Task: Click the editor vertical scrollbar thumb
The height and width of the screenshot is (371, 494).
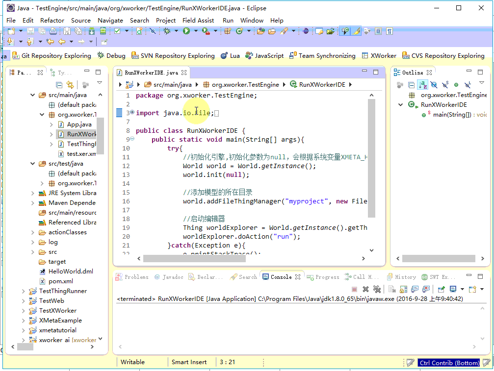Action: click(x=371, y=158)
